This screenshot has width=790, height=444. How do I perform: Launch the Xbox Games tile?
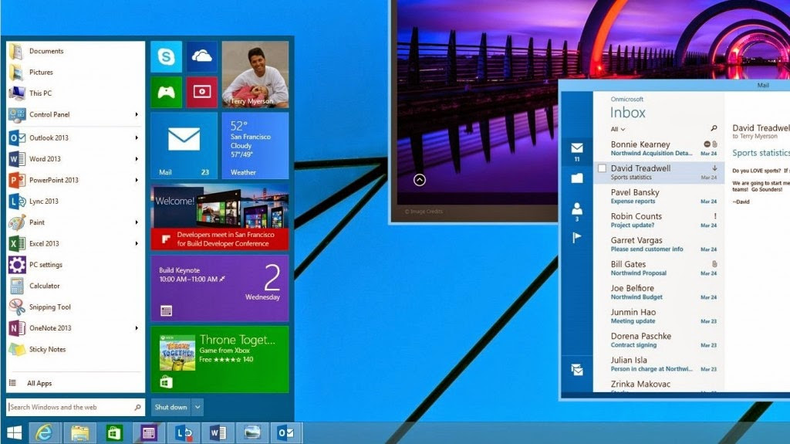point(166,92)
